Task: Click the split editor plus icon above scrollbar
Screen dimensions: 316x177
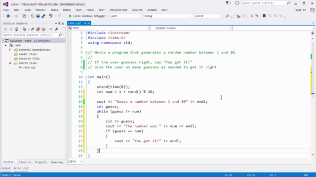Action: [313, 33]
